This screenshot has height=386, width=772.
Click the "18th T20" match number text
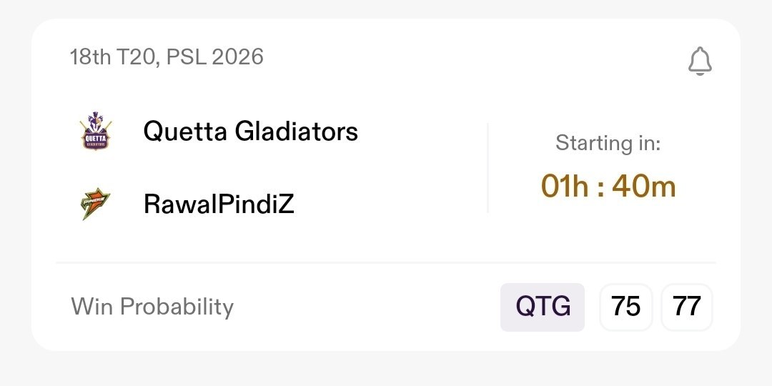113,57
